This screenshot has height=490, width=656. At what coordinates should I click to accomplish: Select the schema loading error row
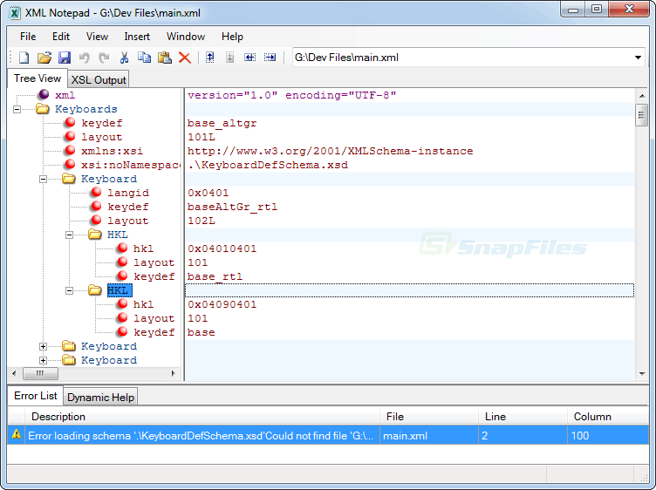click(328, 435)
